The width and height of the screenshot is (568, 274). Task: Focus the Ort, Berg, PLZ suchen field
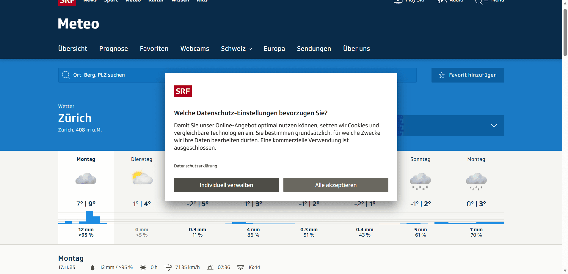click(237, 75)
